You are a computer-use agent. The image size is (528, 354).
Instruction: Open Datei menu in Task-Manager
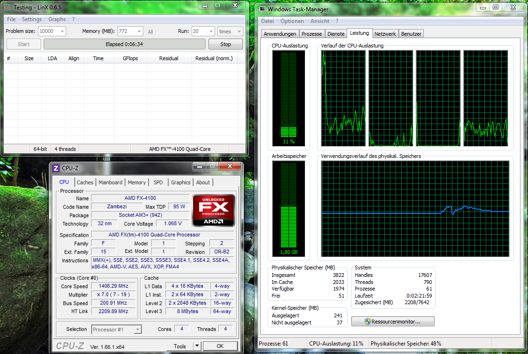point(267,21)
